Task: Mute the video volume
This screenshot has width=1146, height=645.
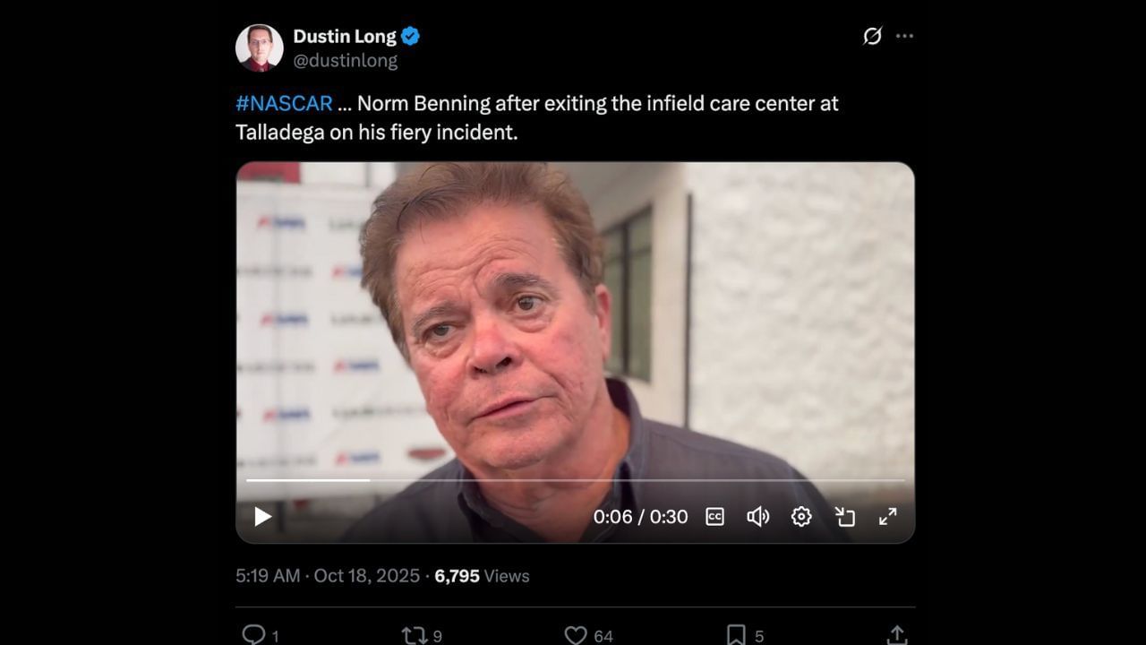Action: [x=757, y=517]
